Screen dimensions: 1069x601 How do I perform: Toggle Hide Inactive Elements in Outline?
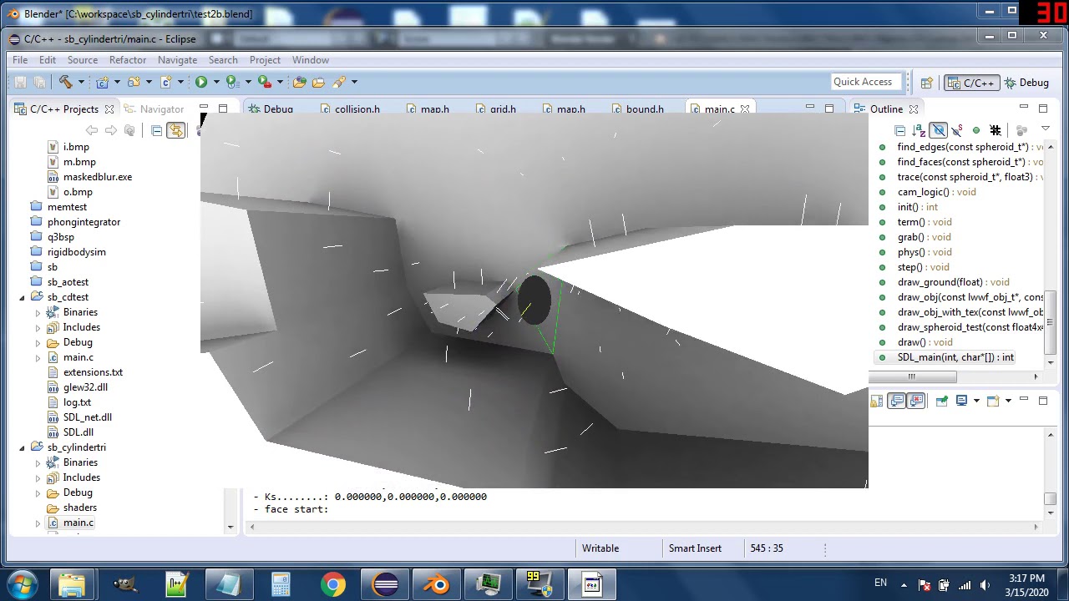point(996,131)
